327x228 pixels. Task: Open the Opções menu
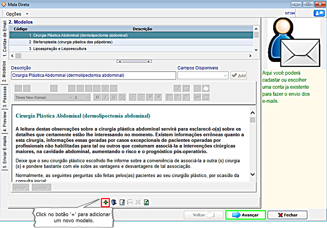point(17,14)
